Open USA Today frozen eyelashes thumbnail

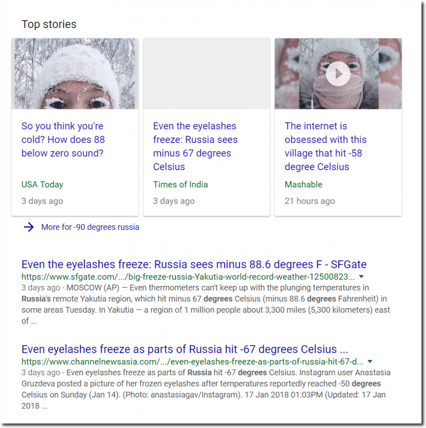click(x=75, y=74)
